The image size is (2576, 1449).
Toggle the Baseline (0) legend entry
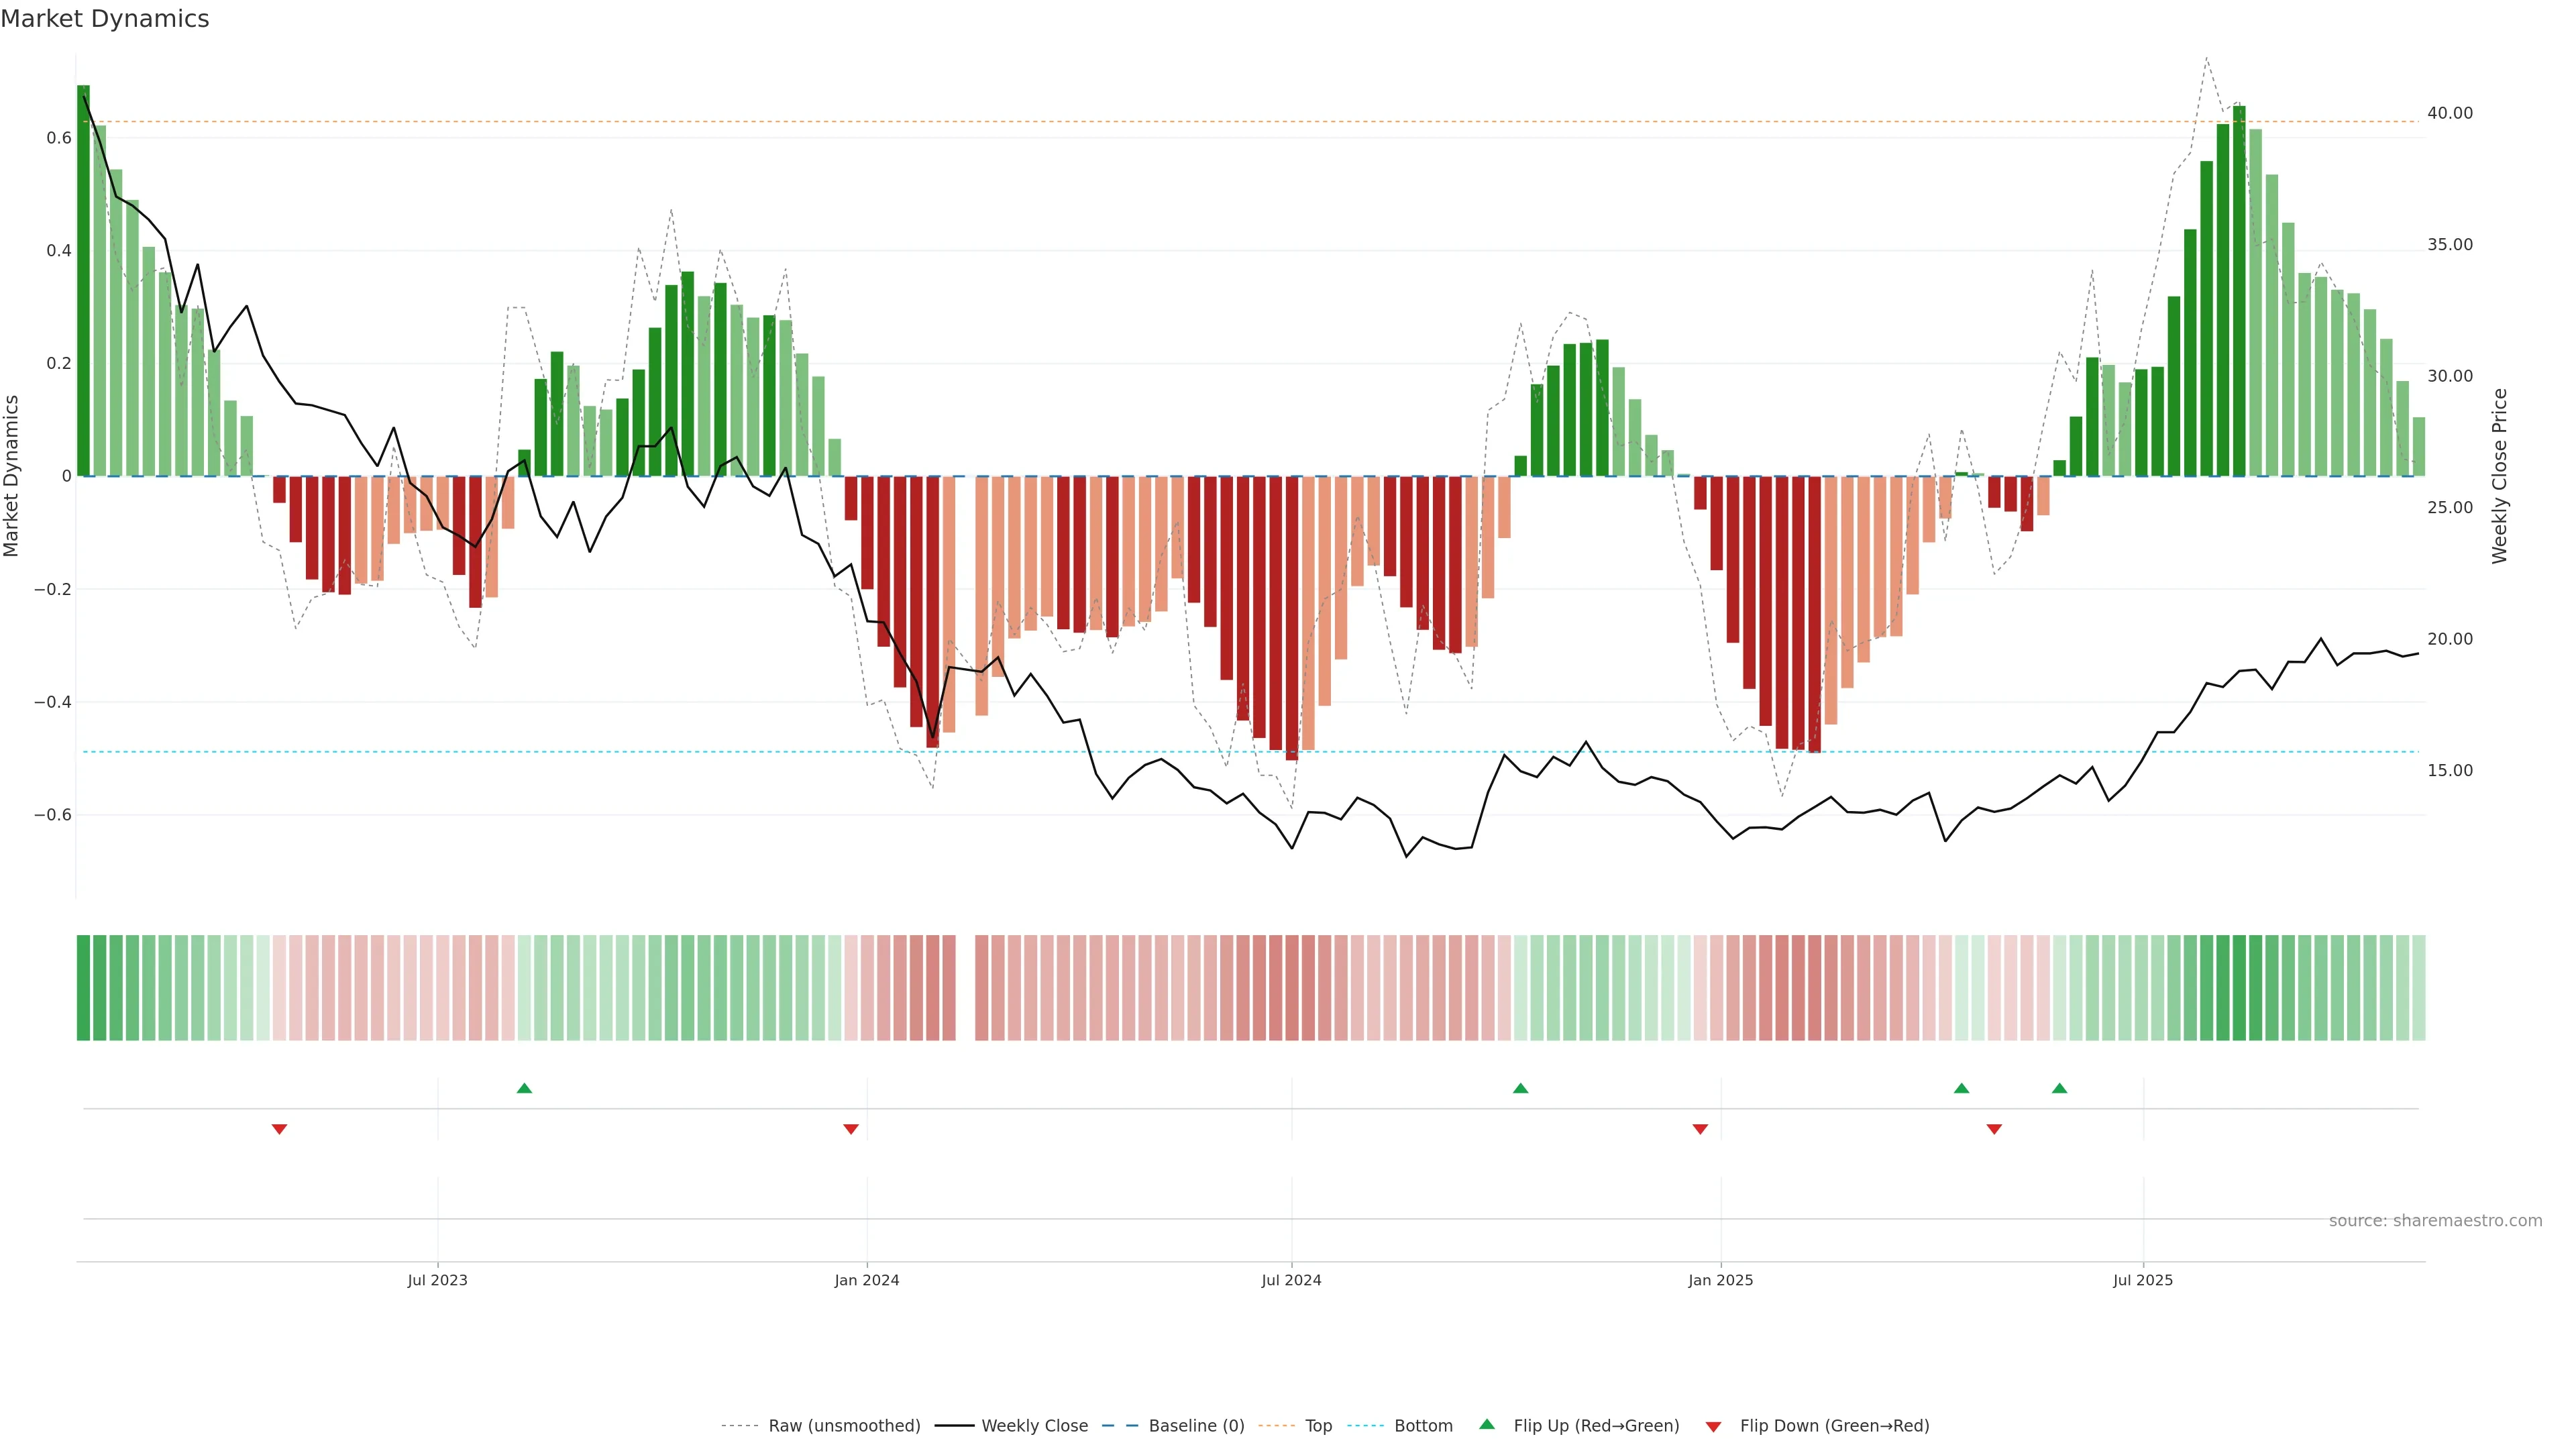point(1195,1426)
